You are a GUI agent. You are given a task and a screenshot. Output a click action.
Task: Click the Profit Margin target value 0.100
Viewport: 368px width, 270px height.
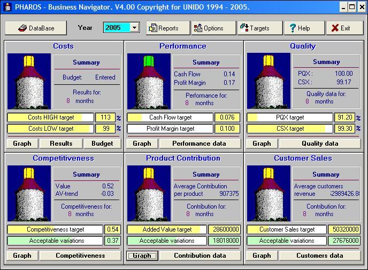click(227, 129)
